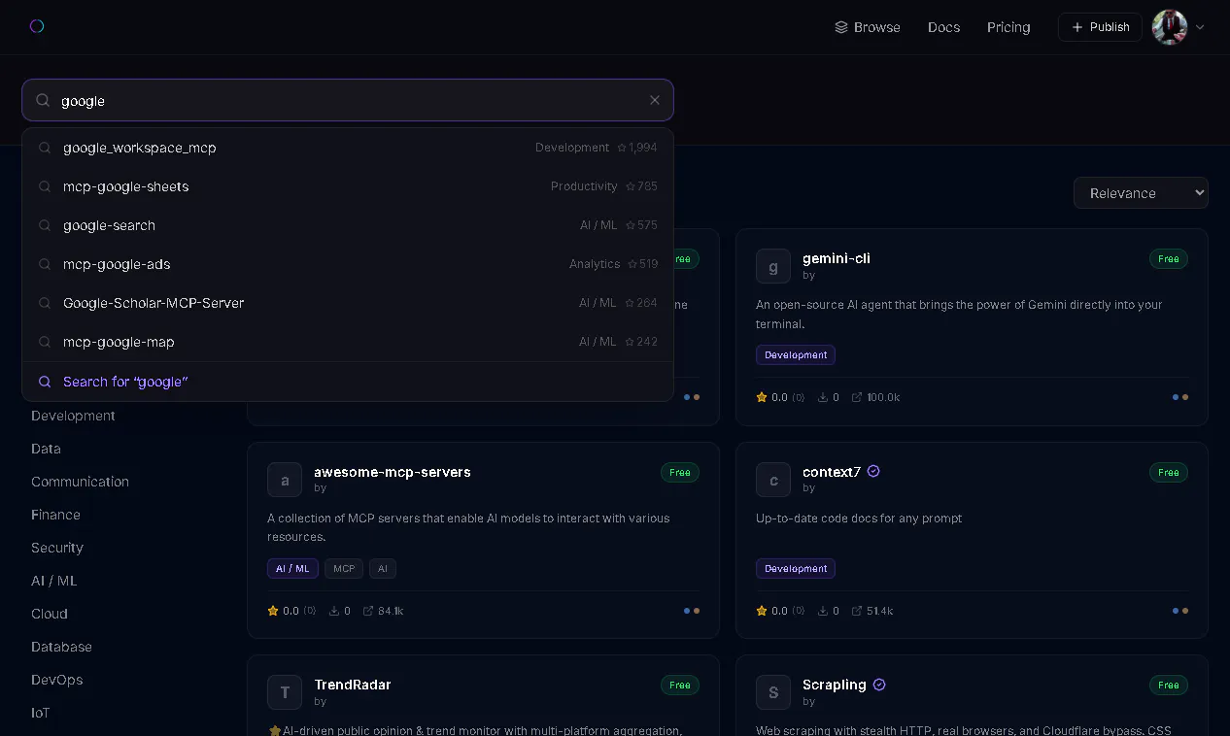Click the download icon on context7 card
This screenshot has width=1230, height=736.
click(x=823, y=611)
